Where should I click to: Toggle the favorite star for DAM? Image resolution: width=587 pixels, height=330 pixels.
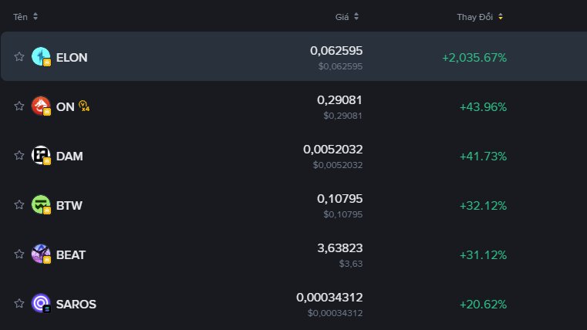[x=19, y=155]
